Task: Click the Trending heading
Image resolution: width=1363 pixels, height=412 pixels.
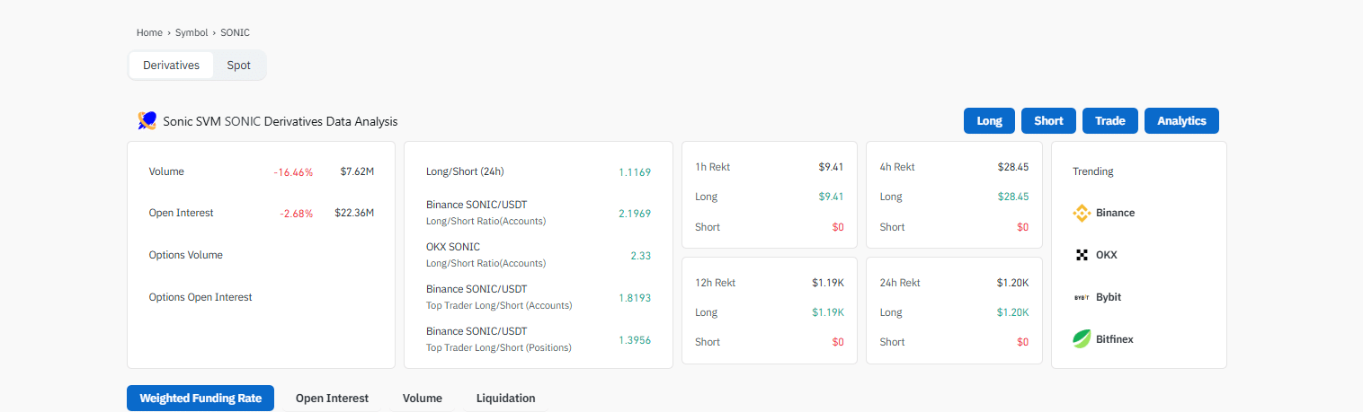Action: pos(1093,171)
